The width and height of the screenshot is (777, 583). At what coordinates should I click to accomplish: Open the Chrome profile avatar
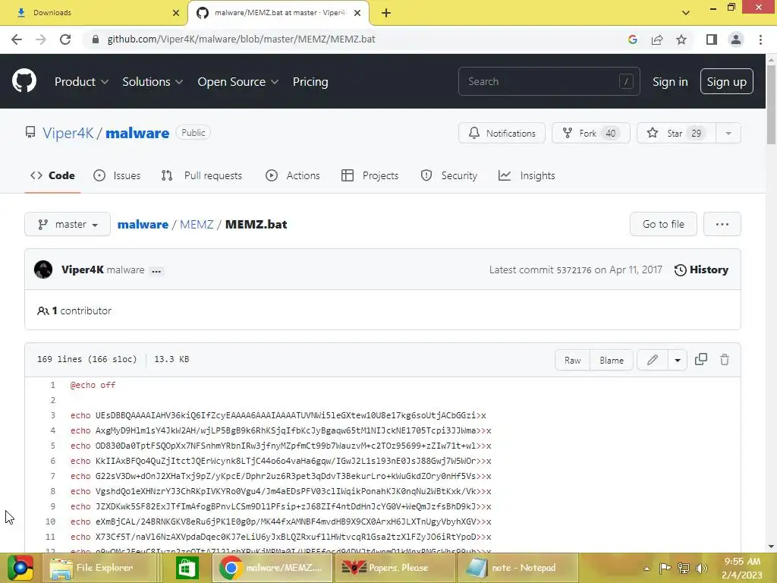pyautogui.click(x=736, y=39)
